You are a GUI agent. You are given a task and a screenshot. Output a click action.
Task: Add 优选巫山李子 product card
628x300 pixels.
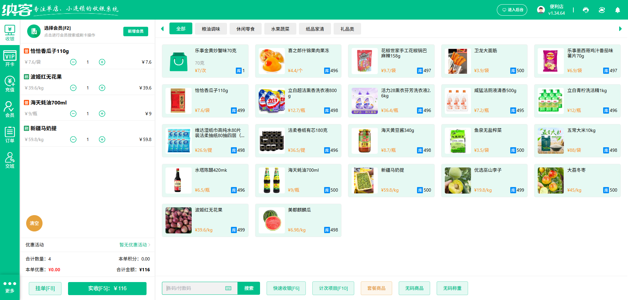tap(484, 181)
